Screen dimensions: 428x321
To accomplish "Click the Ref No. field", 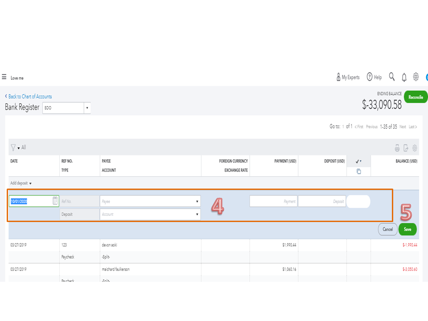I will [x=80, y=201].
